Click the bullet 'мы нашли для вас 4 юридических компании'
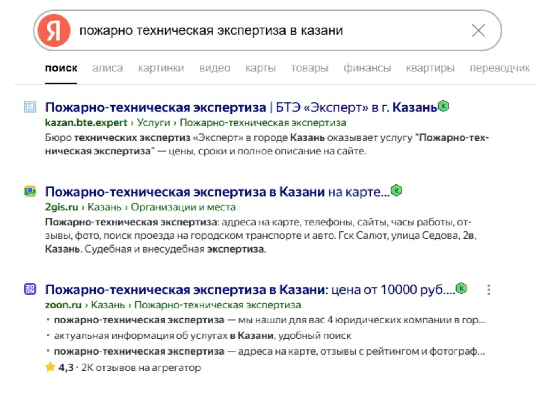This screenshot has width=554, height=394. click(x=270, y=320)
